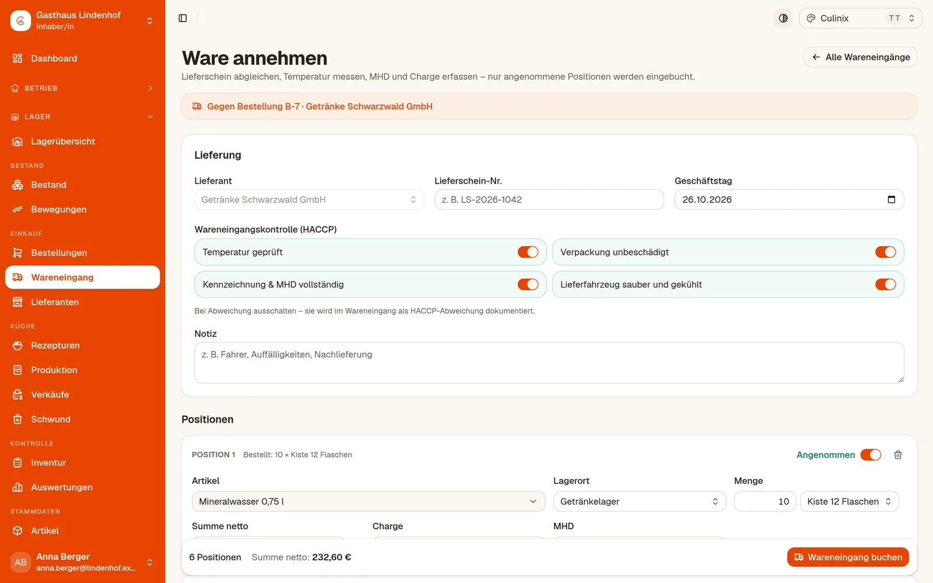Toggle off Verpackung unbeschädigt
The image size is (933, 583).
click(x=885, y=252)
